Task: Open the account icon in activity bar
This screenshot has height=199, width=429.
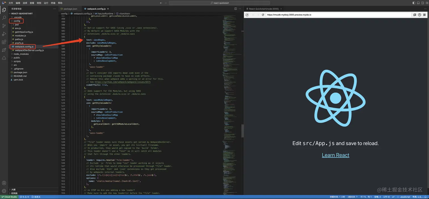Action: click(x=4, y=183)
